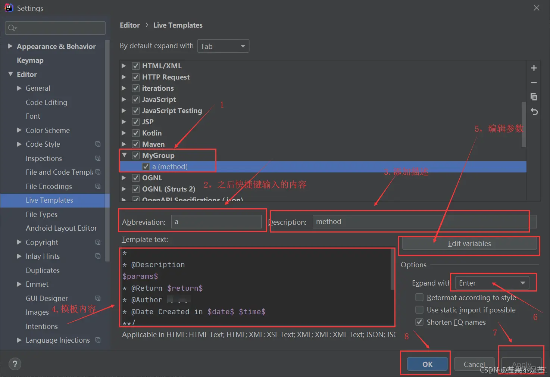Click the template text editor scrollbar
Screen dimensions: 550x377
(x=393, y=269)
